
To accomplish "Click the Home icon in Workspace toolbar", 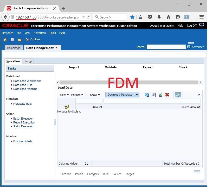I will tap(5, 40).
